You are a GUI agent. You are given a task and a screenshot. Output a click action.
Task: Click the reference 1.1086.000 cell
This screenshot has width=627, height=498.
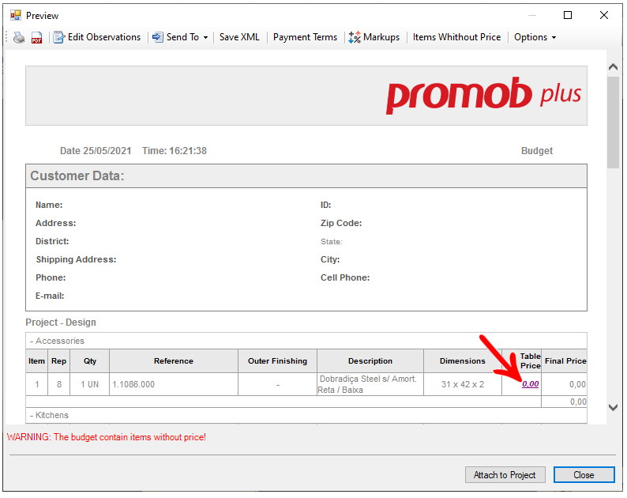point(174,385)
